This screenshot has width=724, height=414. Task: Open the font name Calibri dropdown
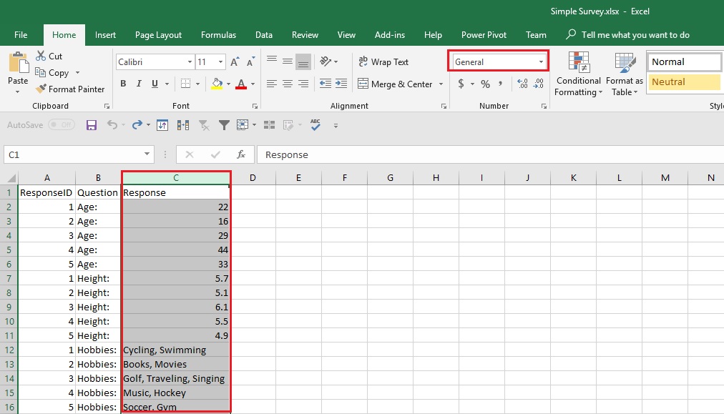(190, 61)
